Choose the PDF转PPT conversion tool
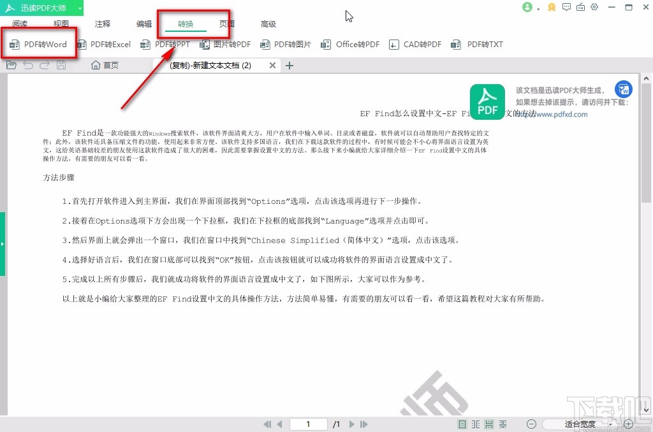Screen dimensions: 653x432 [165, 44]
